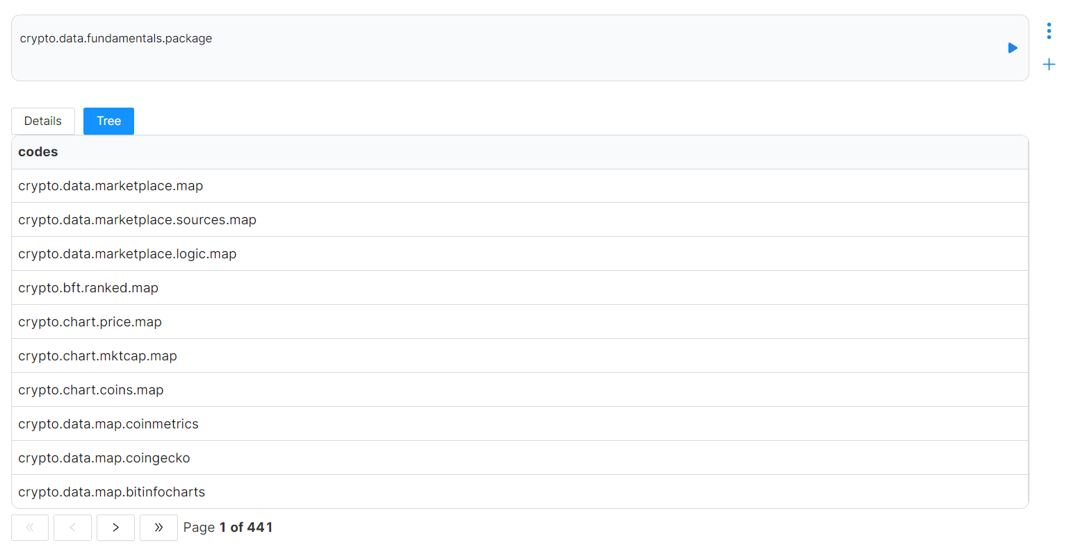This screenshot has width=1071, height=552.
Task: Select the Tree tab
Action: pyautogui.click(x=108, y=121)
